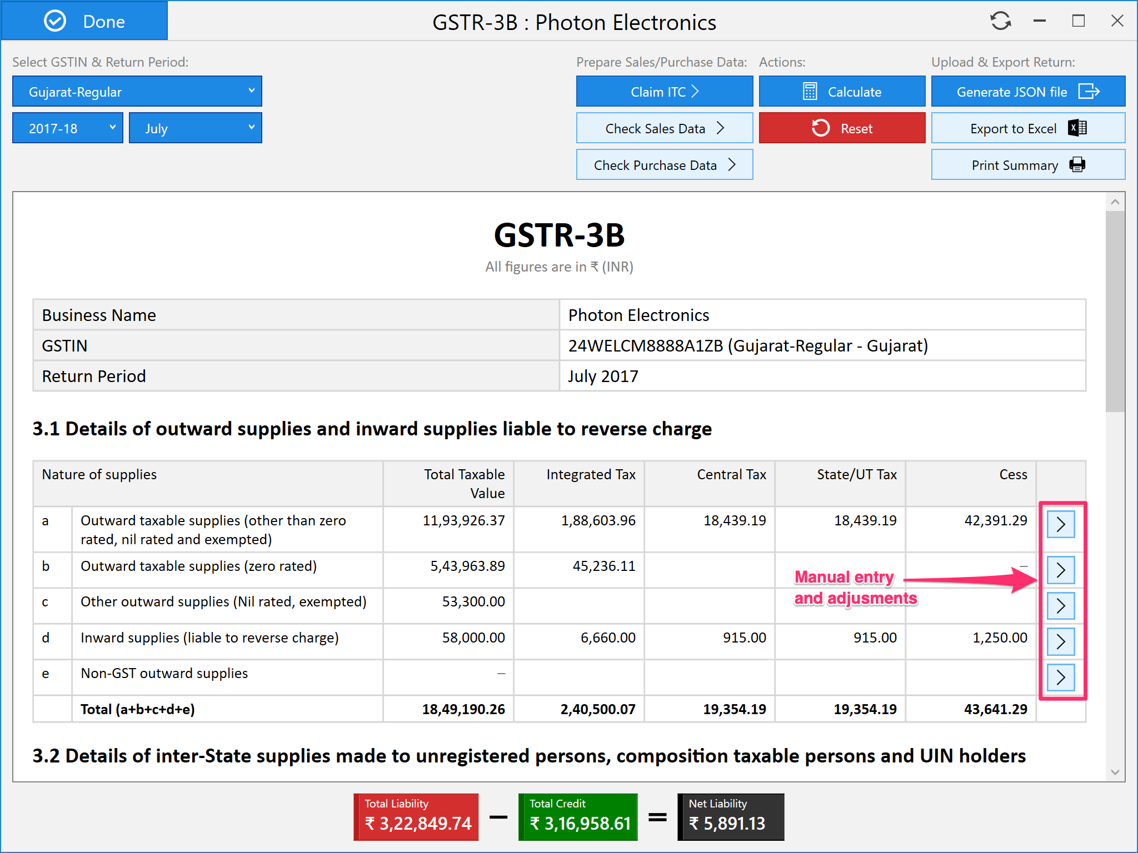This screenshot has height=853, width=1138.
Task: Click the Check Purchase Data button
Action: pos(665,165)
